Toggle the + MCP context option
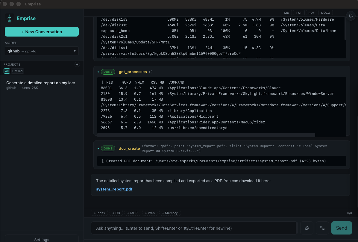The width and height of the screenshot is (358, 242). (132, 213)
